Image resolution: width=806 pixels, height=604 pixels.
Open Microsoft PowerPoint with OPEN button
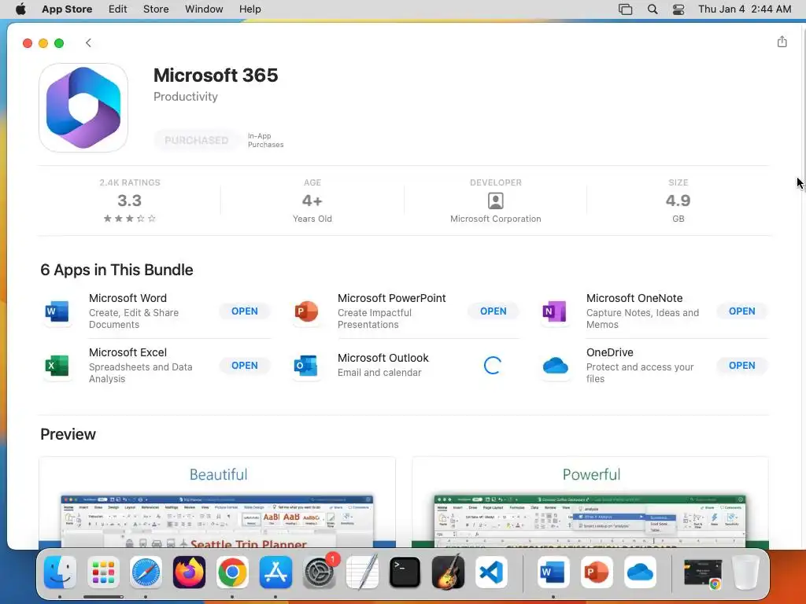(494, 311)
